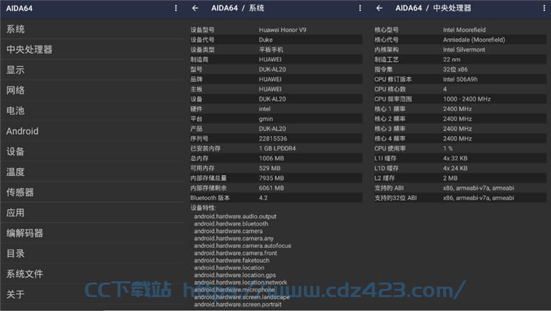The height and width of the screenshot is (311, 551).
Task: Go back from the 系统 screen
Action: (195, 8)
